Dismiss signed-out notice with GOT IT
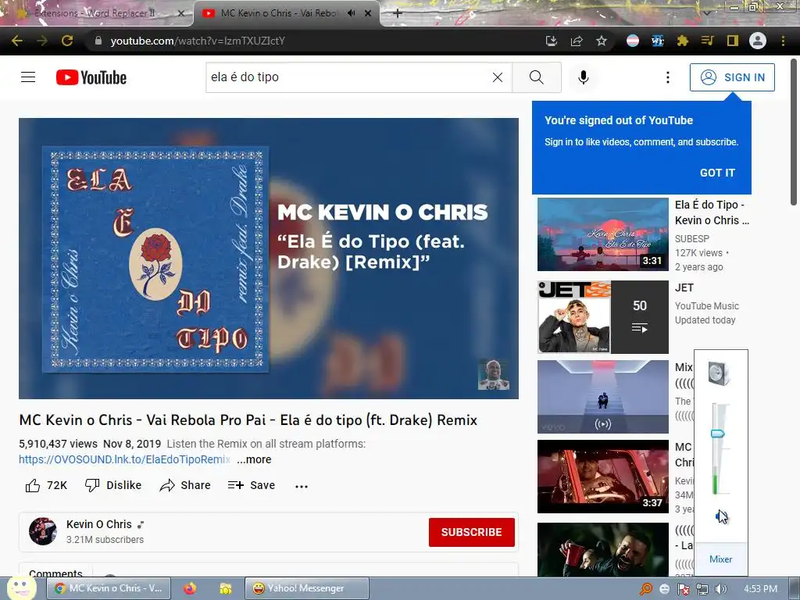The height and width of the screenshot is (600, 800). tap(717, 173)
